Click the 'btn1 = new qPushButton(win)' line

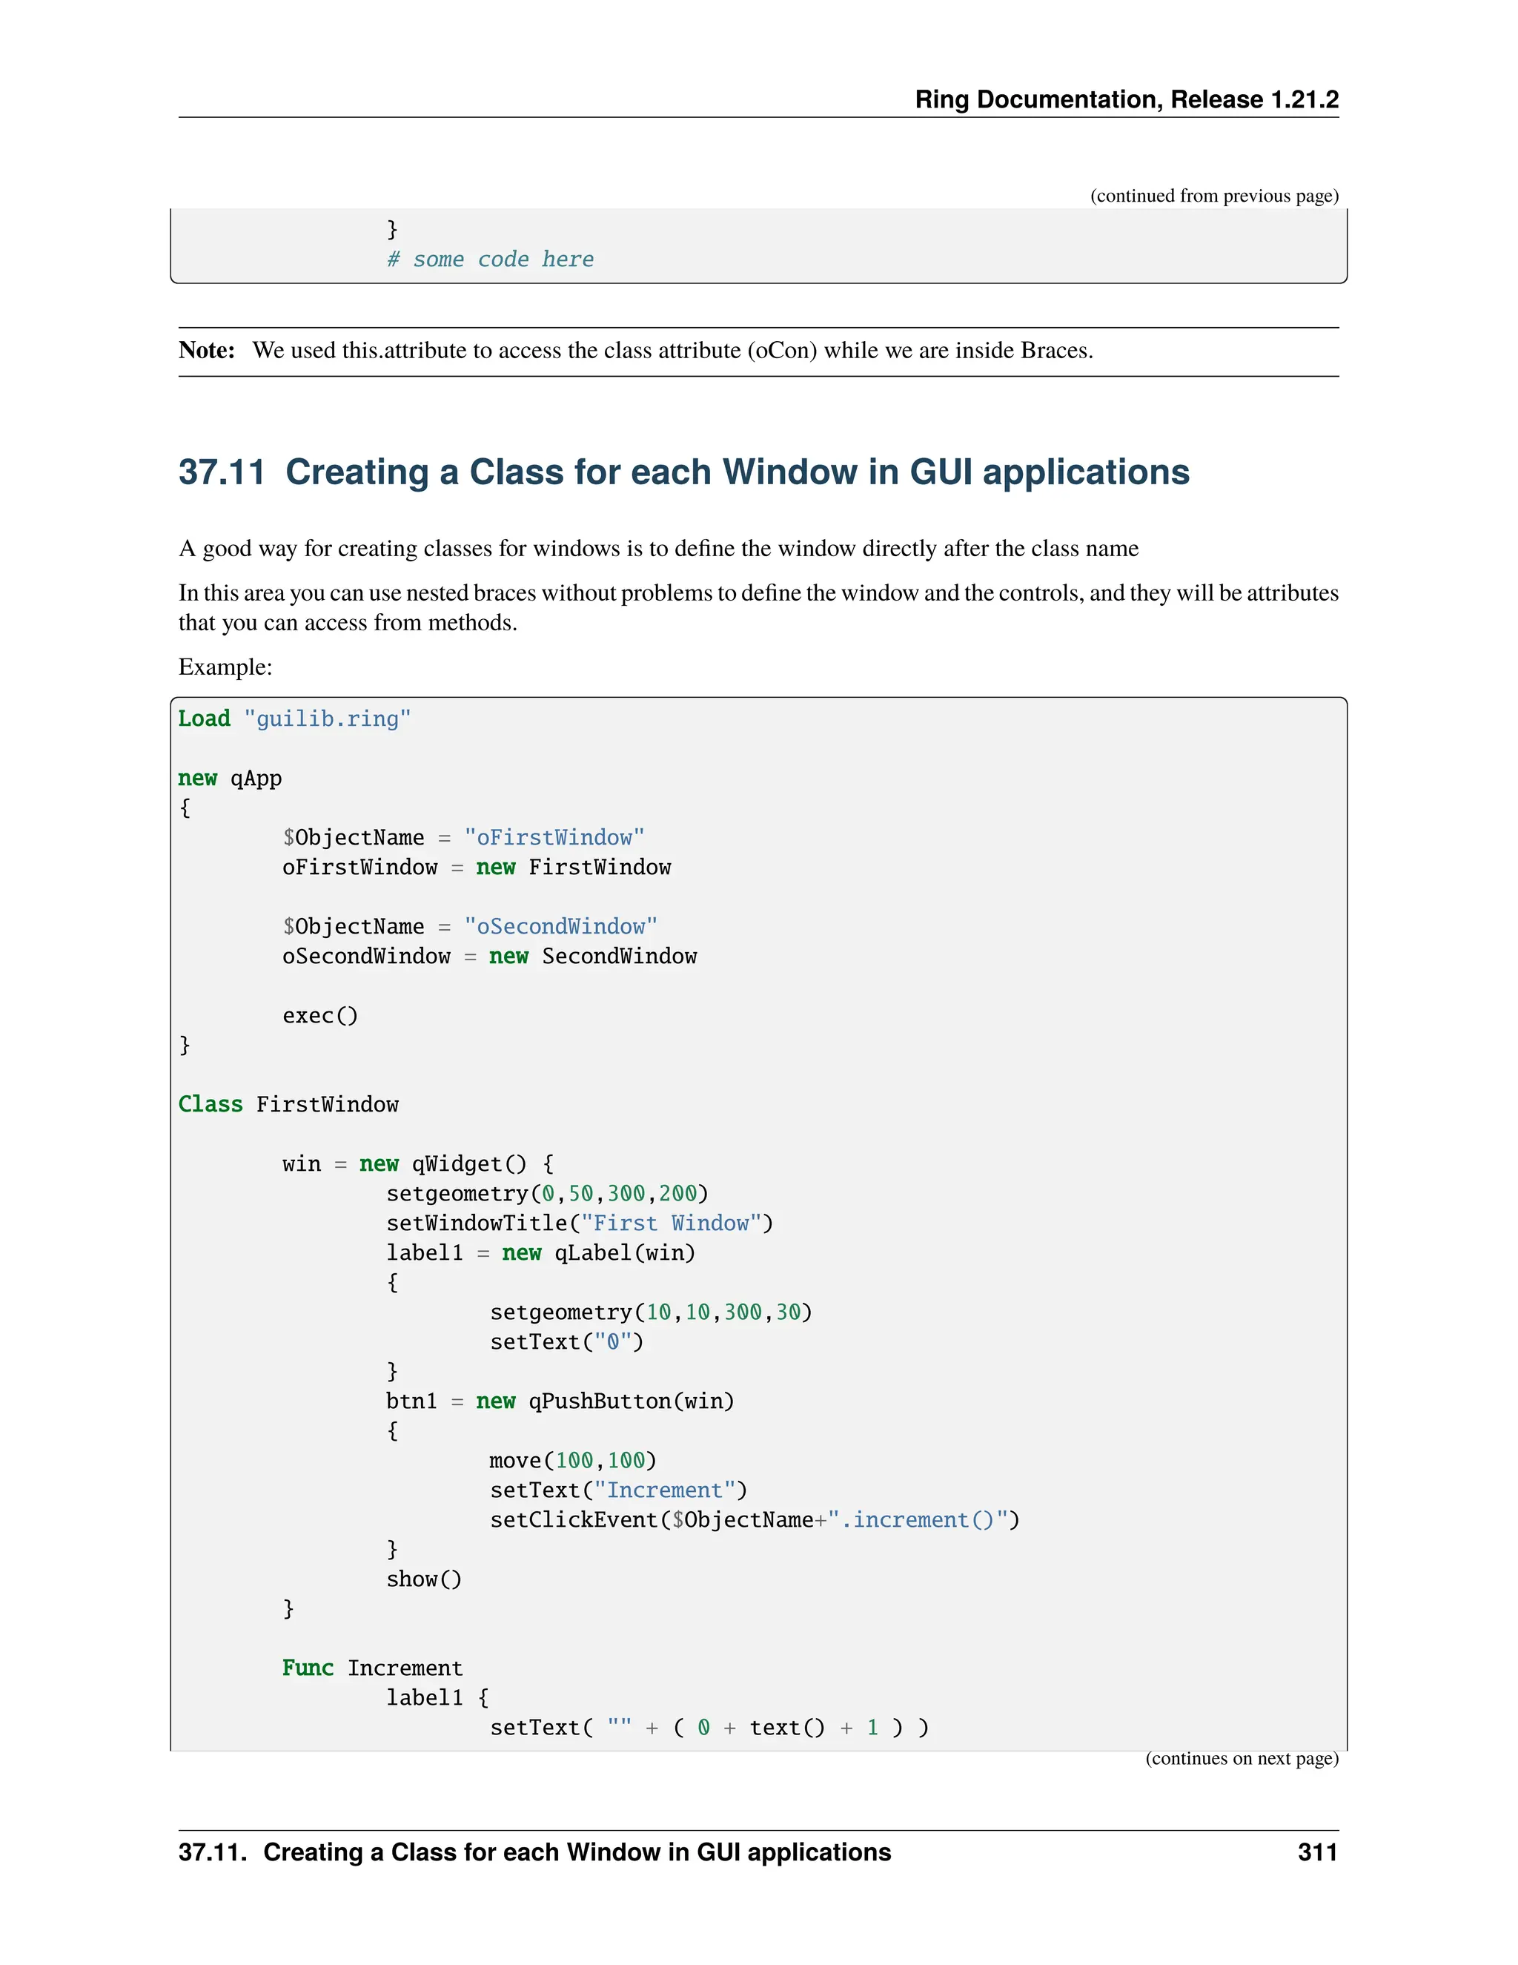(560, 1401)
